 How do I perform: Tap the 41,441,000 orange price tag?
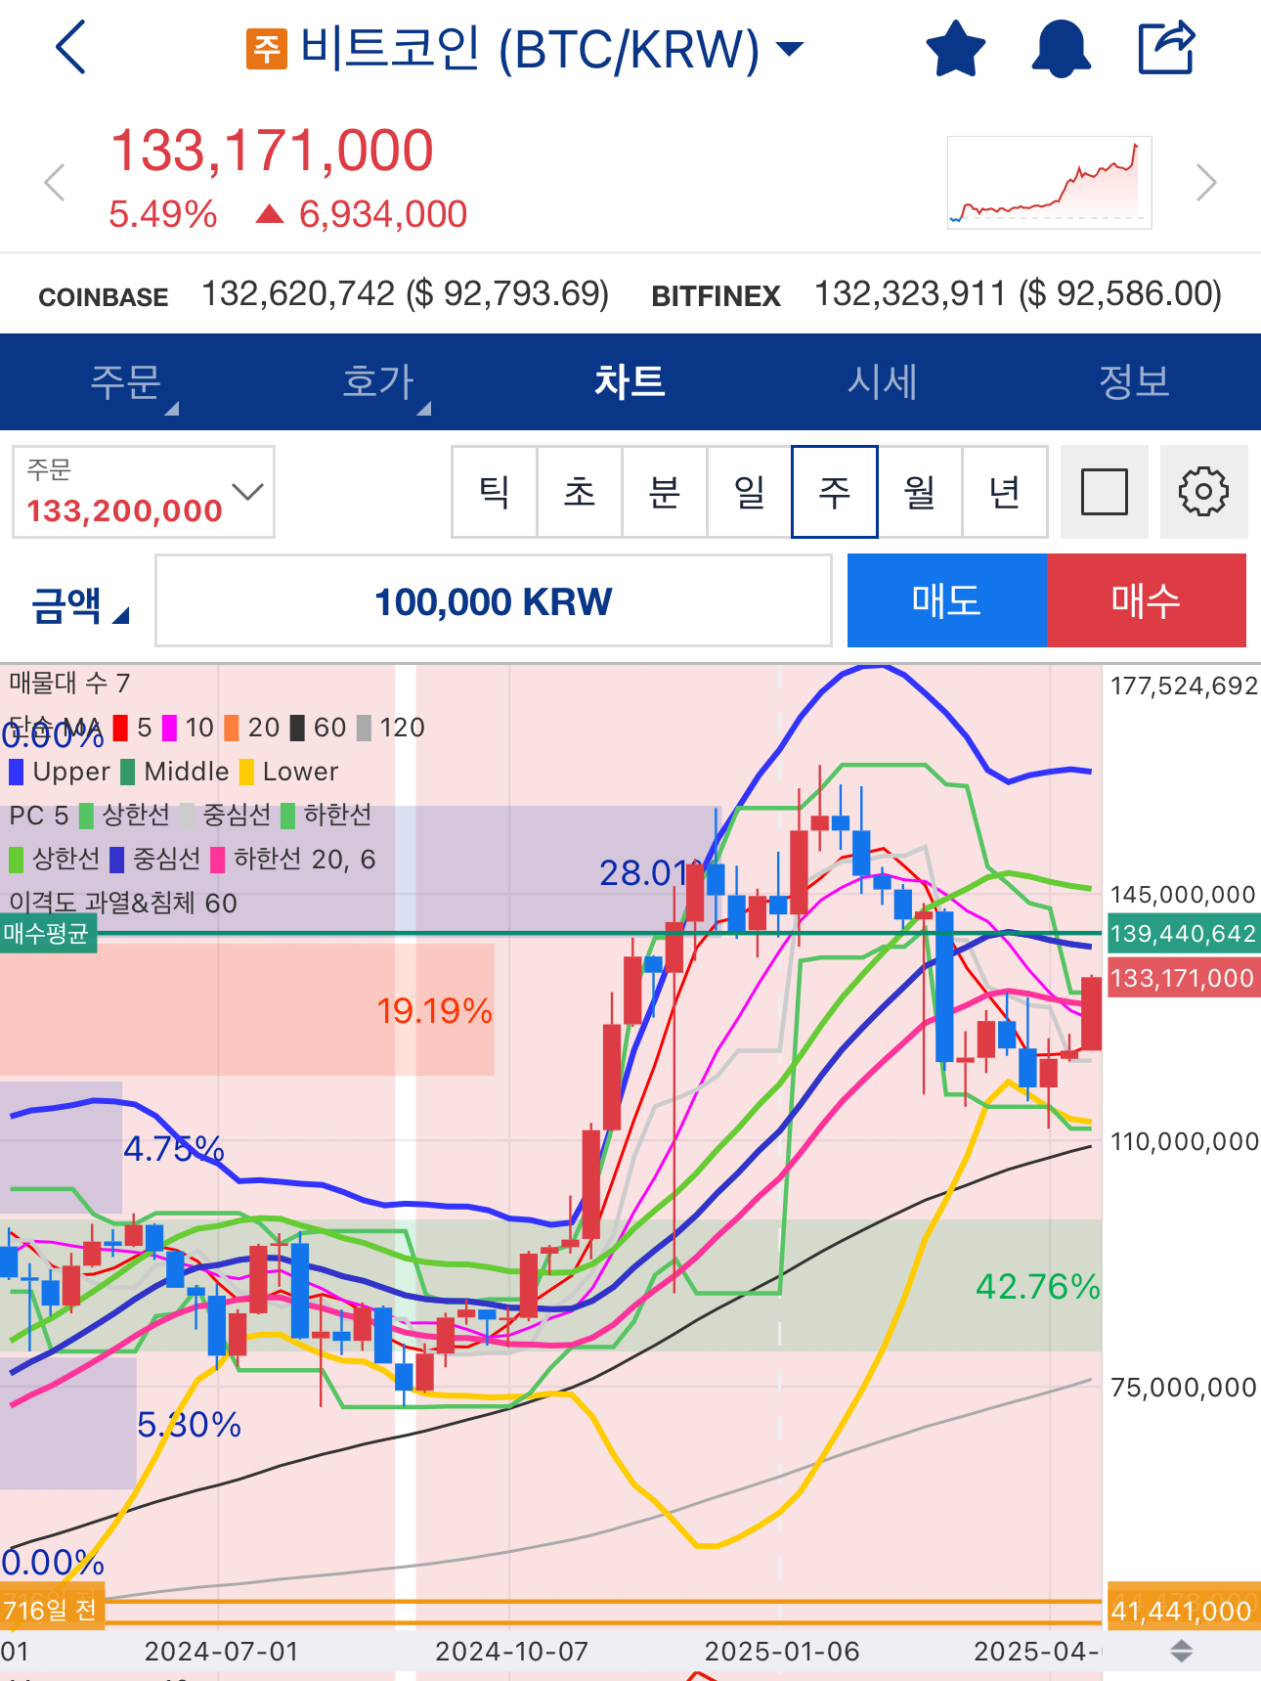point(1183,1611)
